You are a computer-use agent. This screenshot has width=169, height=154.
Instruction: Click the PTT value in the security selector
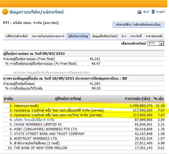(x=152, y=44)
